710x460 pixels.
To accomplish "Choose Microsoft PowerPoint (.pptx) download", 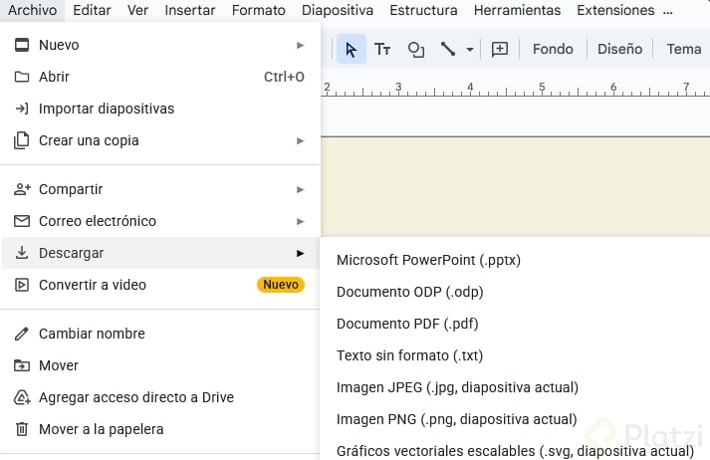I will point(428,260).
